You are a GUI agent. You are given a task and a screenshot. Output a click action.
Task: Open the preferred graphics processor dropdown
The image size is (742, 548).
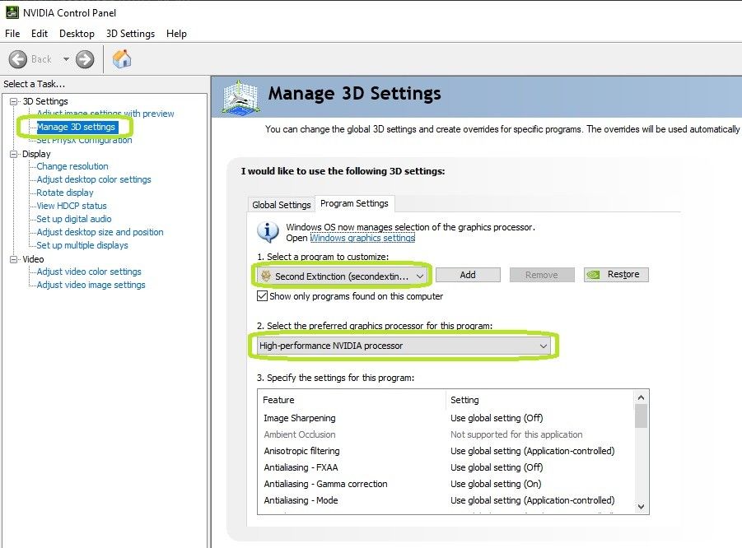click(404, 346)
